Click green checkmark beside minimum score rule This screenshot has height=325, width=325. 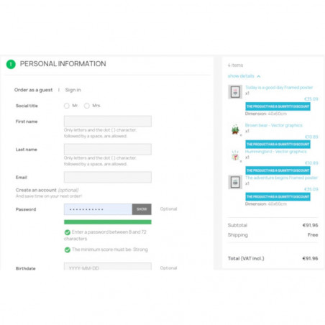tap(68, 250)
